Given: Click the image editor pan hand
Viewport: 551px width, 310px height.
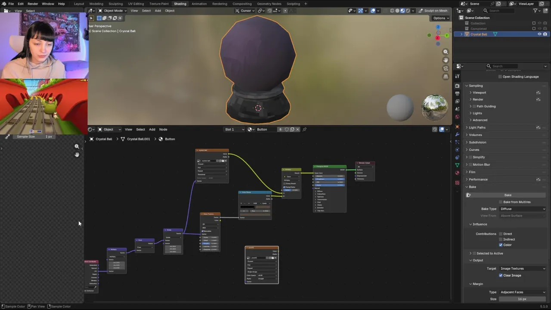Looking at the screenshot, I should pos(77,155).
